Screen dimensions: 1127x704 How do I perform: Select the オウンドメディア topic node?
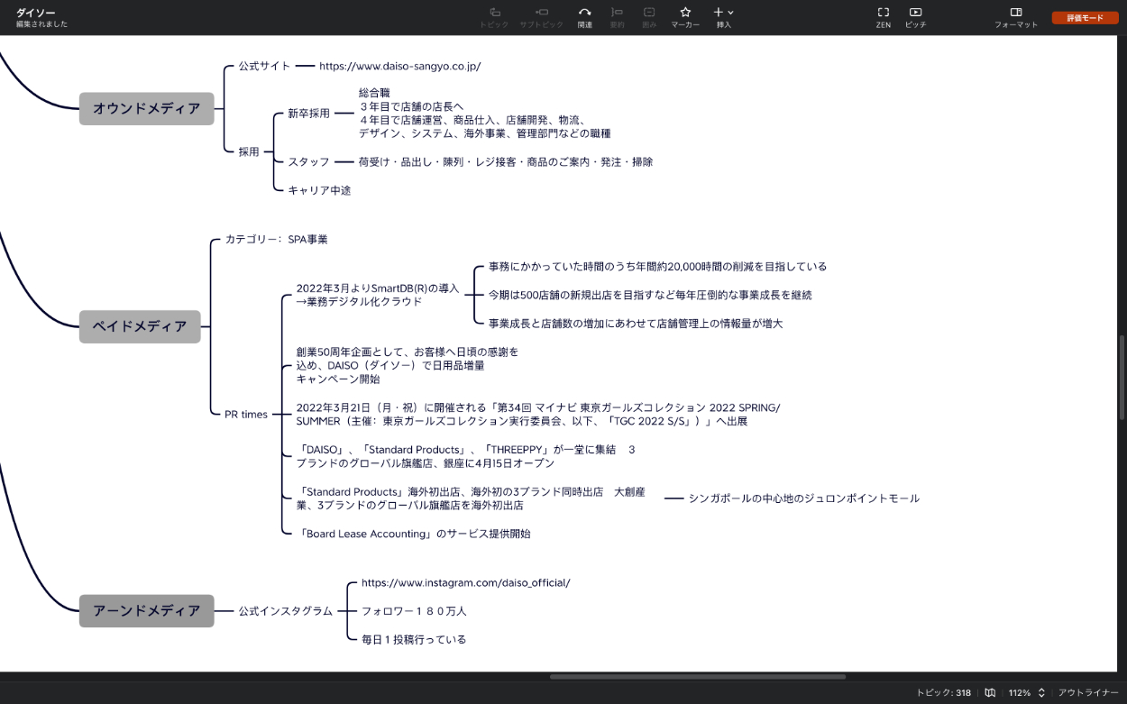[x=146, y=108]
